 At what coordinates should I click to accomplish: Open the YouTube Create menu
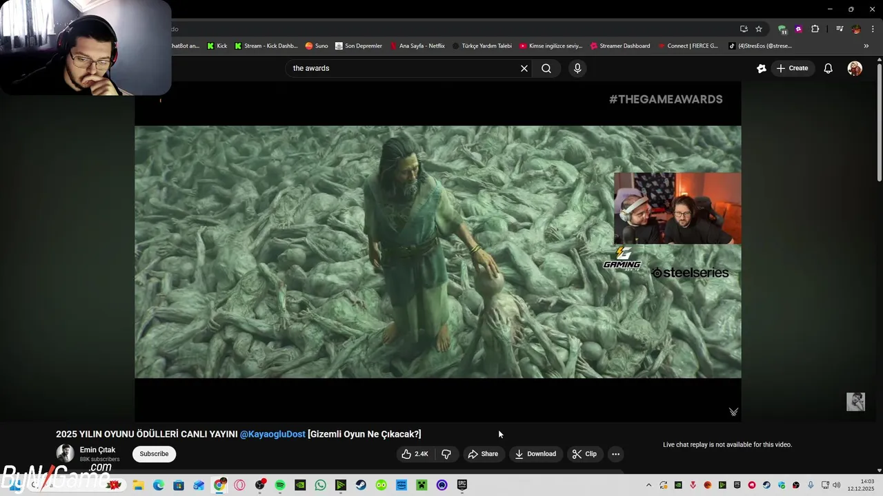pos(792,68)
